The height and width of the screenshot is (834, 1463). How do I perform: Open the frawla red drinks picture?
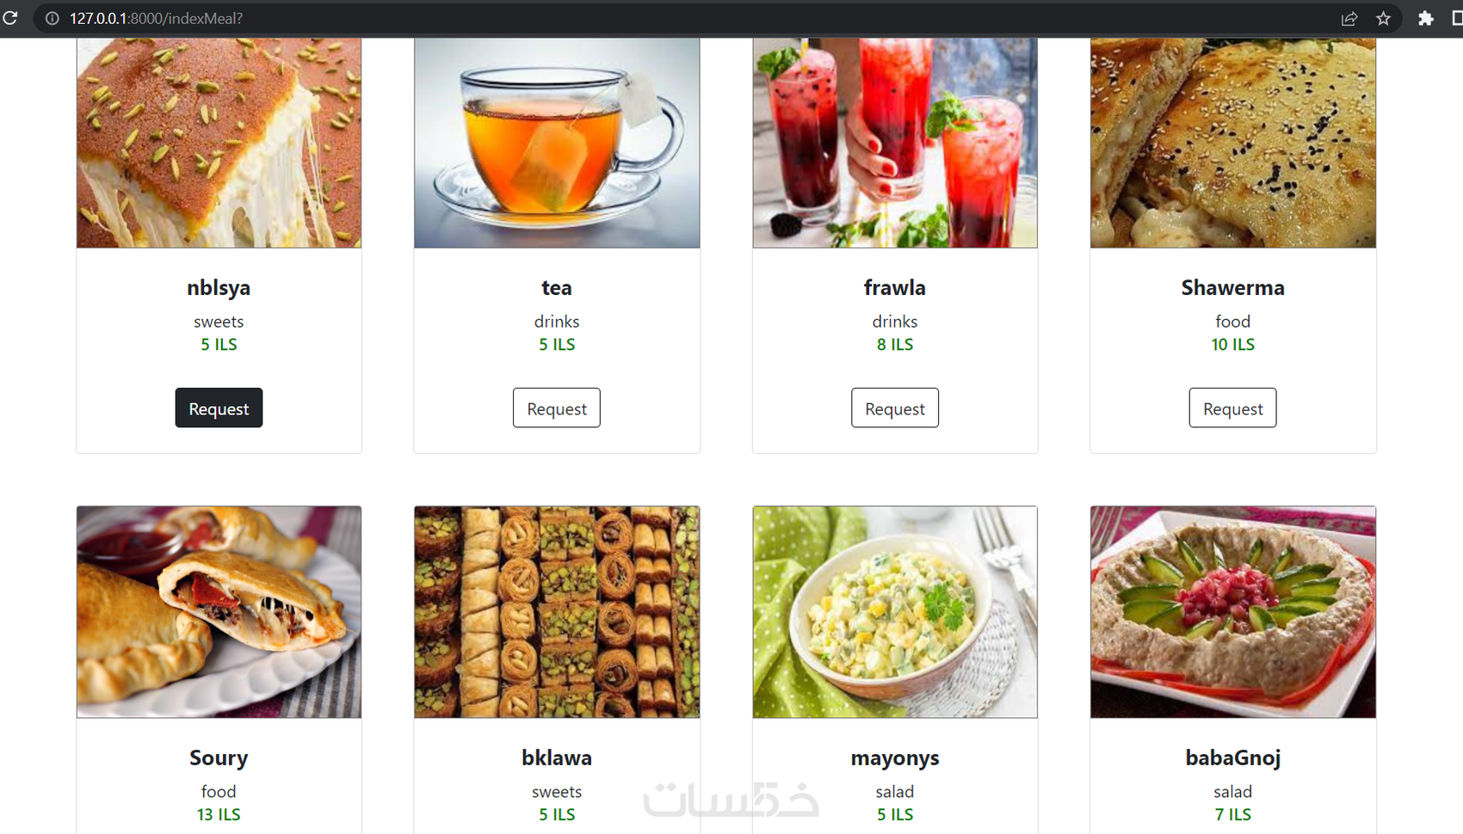[895, 143]
